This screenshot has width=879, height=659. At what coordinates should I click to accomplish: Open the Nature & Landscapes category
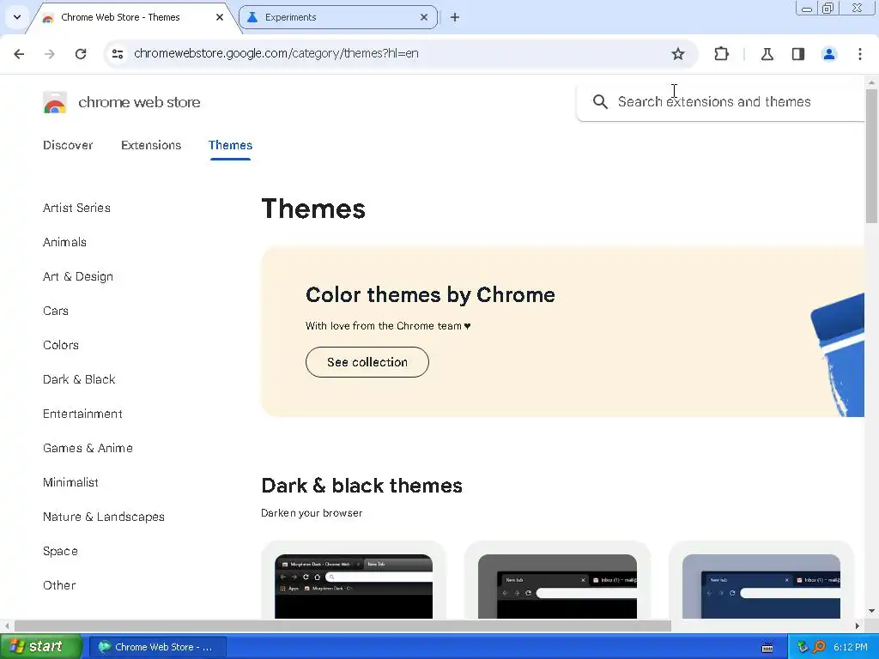tap(104, 517)
